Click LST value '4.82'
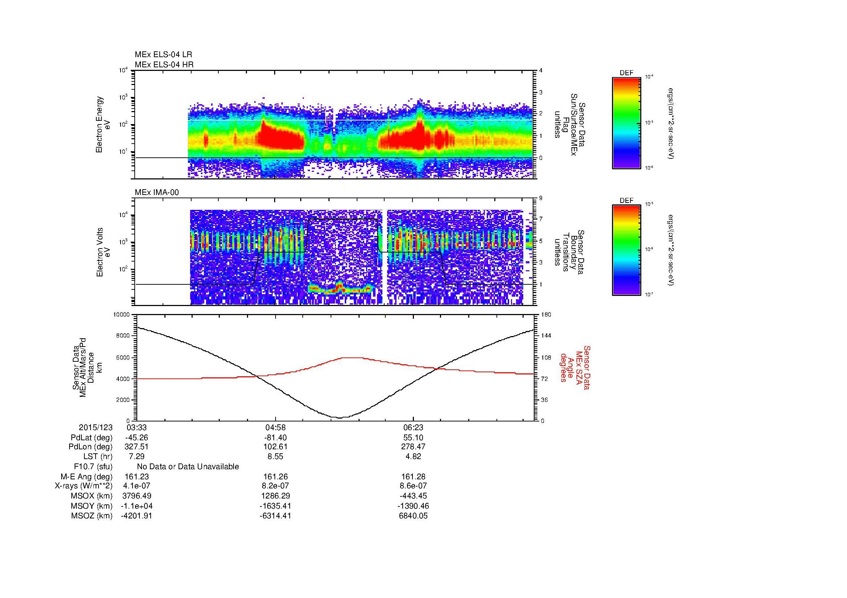Screen dimensions: 847x598 click(414, 457)
